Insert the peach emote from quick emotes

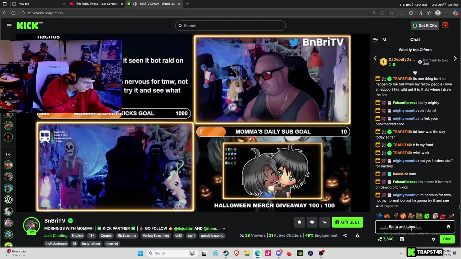[403, 216]
